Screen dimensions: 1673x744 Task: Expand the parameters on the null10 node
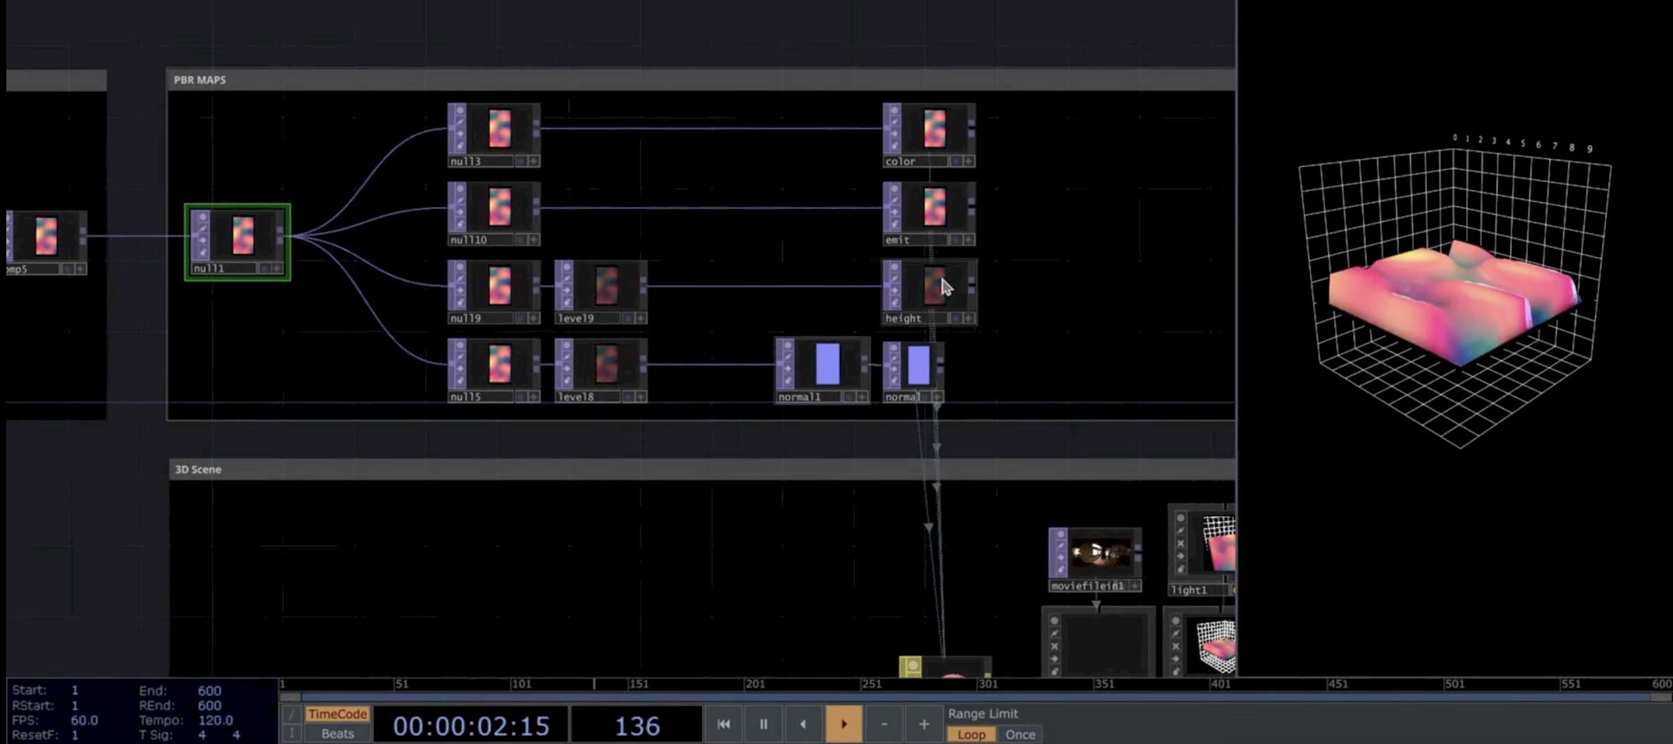(x=534, y=240)
